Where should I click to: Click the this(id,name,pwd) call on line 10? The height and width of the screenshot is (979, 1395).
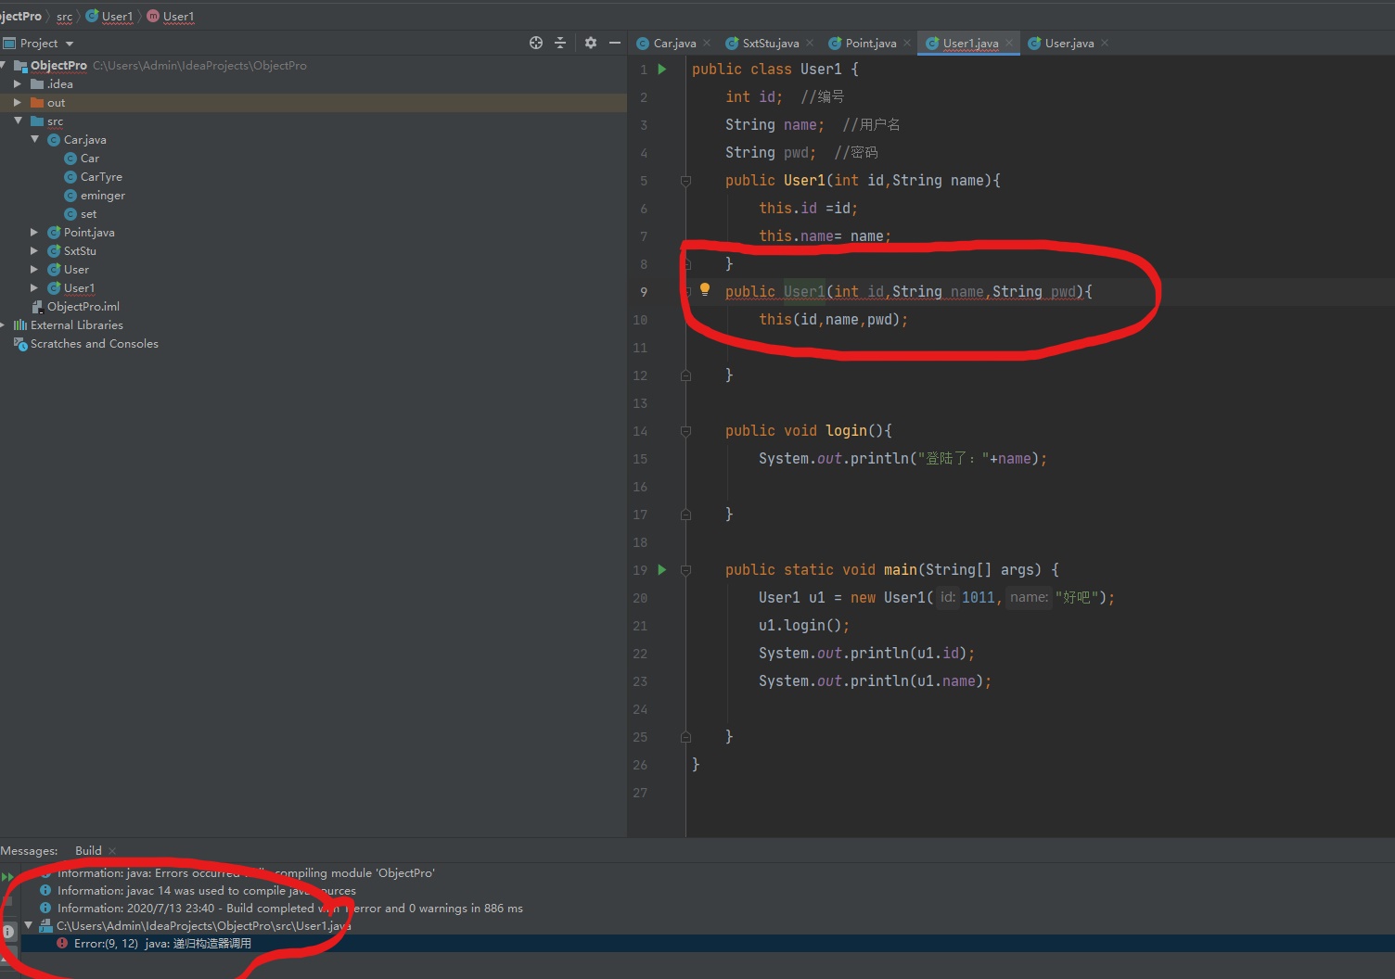(833, 320)
